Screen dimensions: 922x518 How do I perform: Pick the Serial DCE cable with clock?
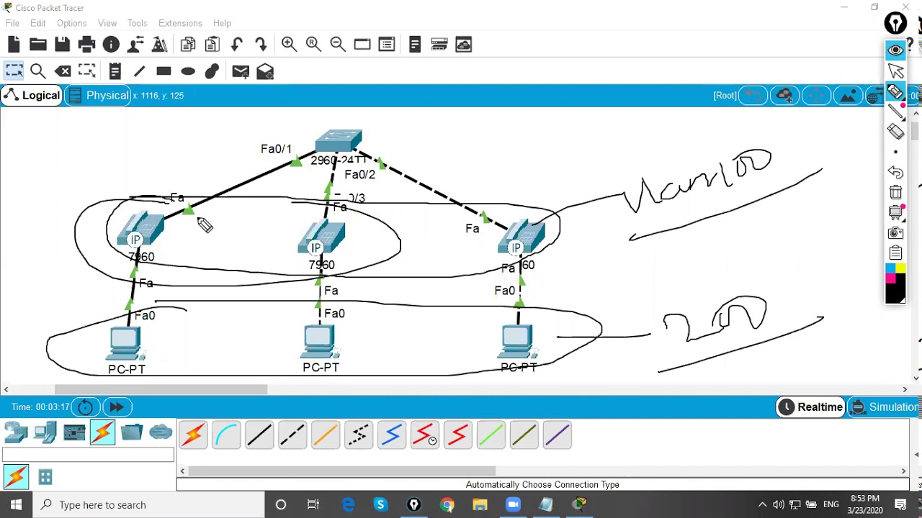pyautogui.click(x=425, y=435)
